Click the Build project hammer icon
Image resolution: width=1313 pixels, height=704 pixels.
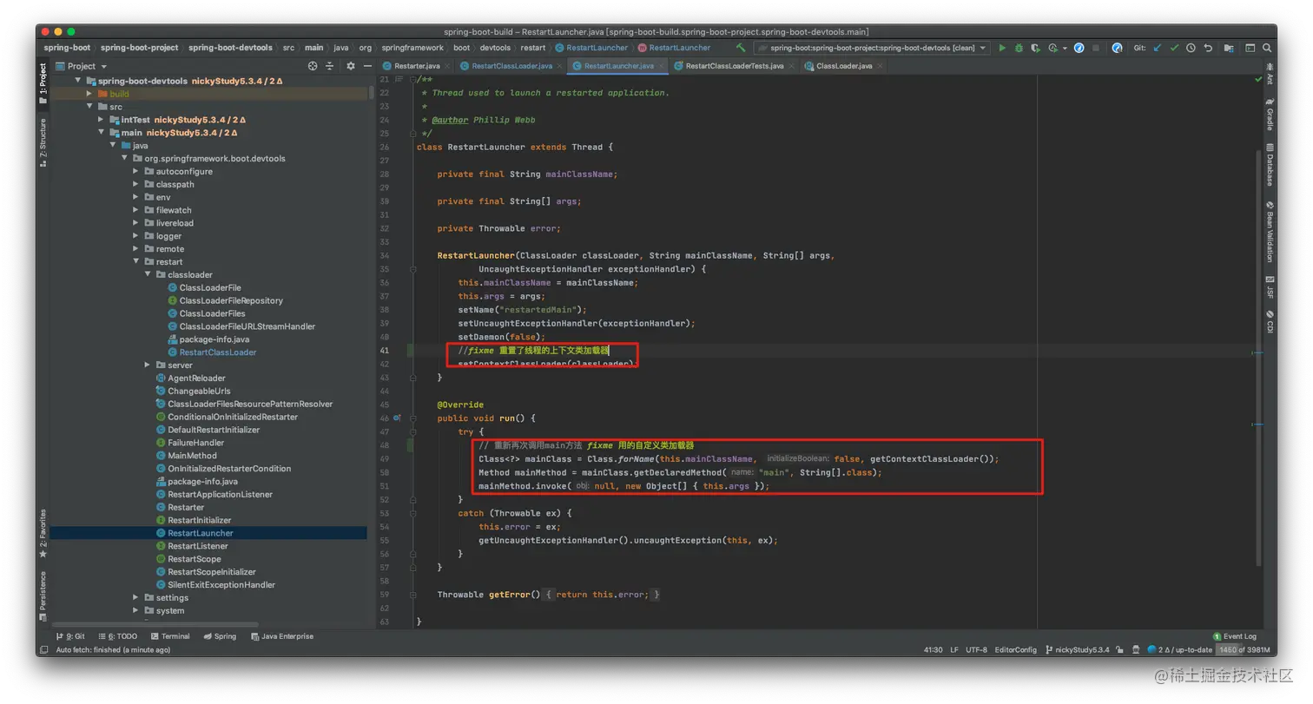click(741, 48)
